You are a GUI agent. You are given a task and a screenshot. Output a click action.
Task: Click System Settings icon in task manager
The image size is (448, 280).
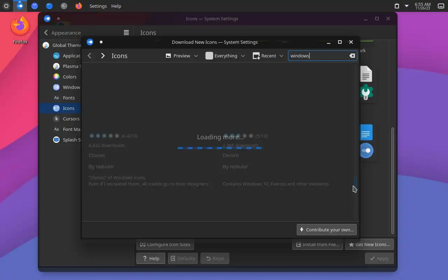[20, 6]
